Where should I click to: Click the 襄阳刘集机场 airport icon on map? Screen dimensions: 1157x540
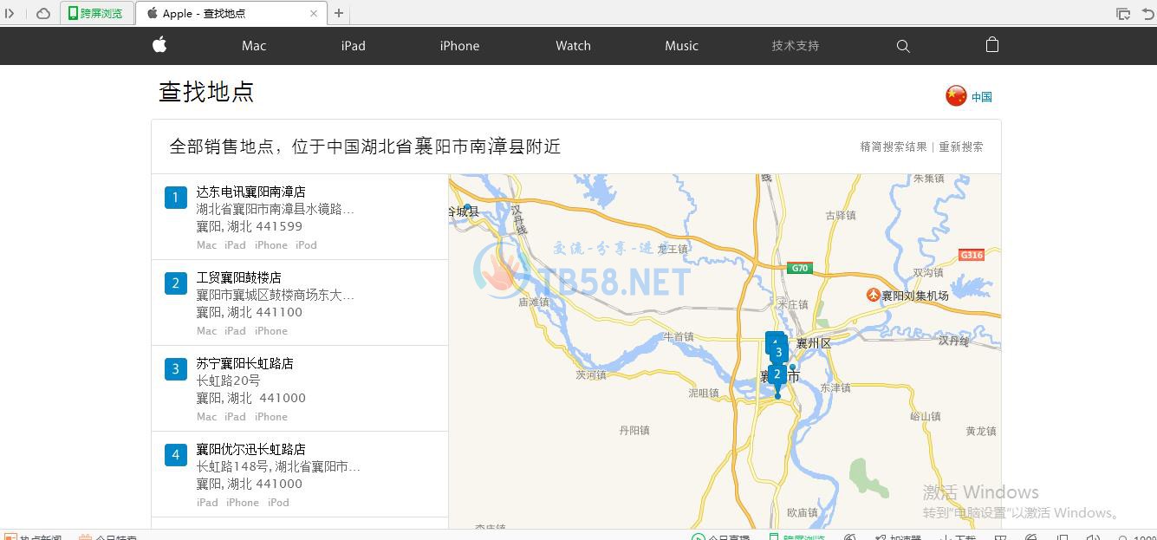tap(874, 295)
